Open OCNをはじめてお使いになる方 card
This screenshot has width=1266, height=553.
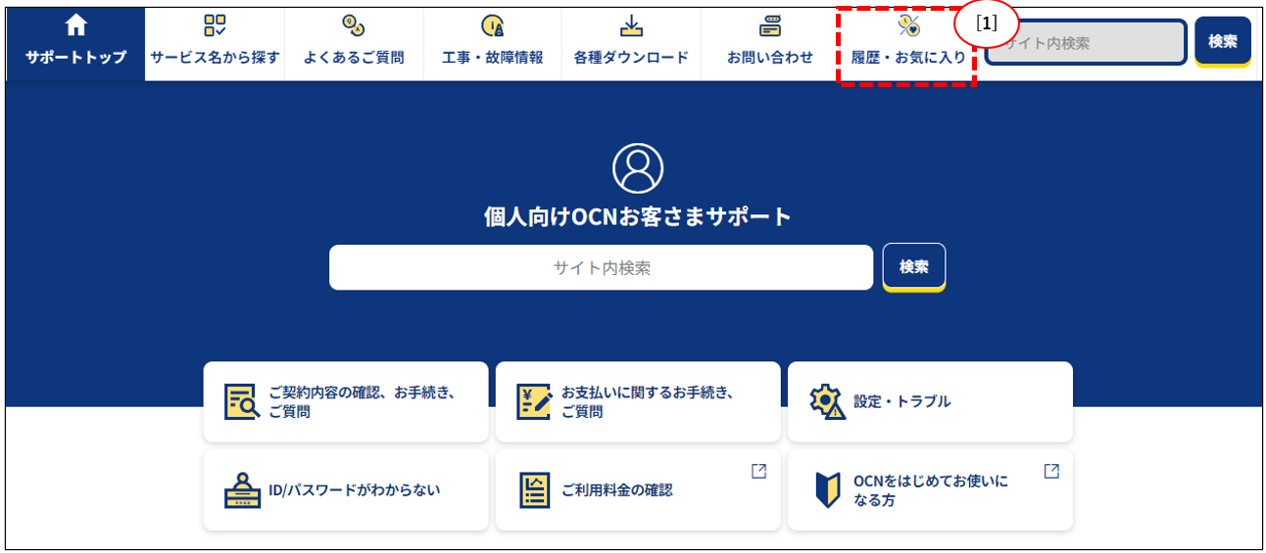929,489
